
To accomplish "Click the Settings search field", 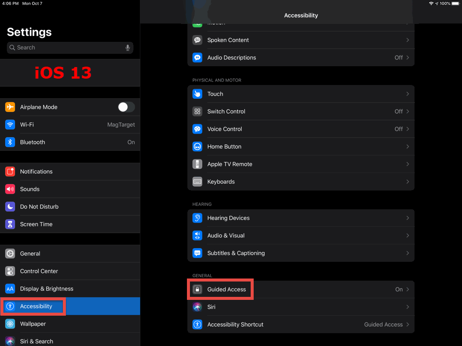I will pos(70,48).
